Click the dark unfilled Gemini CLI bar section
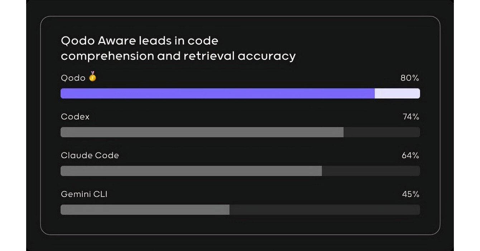Viewport: 480px width, 251px height. [325, 210]
